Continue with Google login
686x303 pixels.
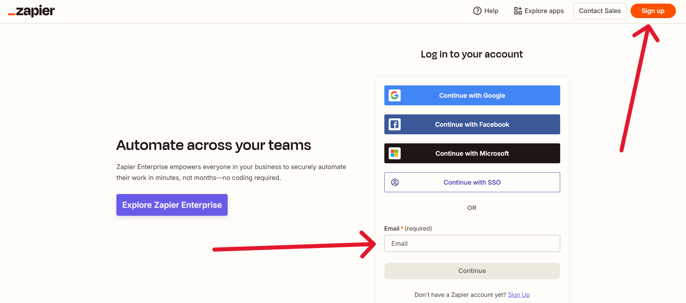[472, 95]
